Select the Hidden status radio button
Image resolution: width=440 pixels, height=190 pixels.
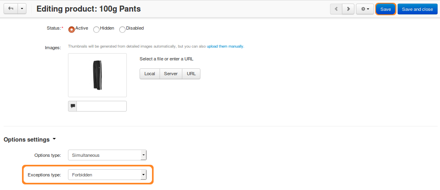click(x=96, y=29)
